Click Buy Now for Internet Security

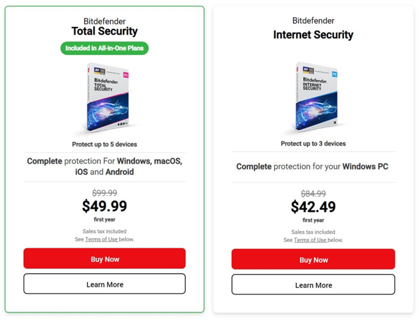(313, 260)
